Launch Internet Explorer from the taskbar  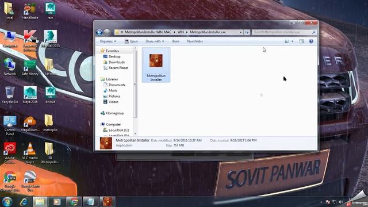(24, 202)
